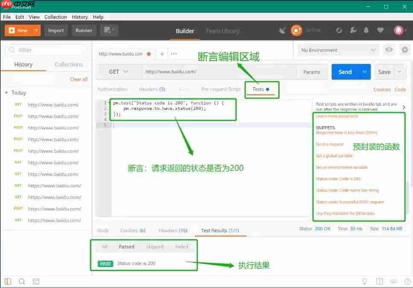Open the Send dropdown arrow

coord(365,72)
